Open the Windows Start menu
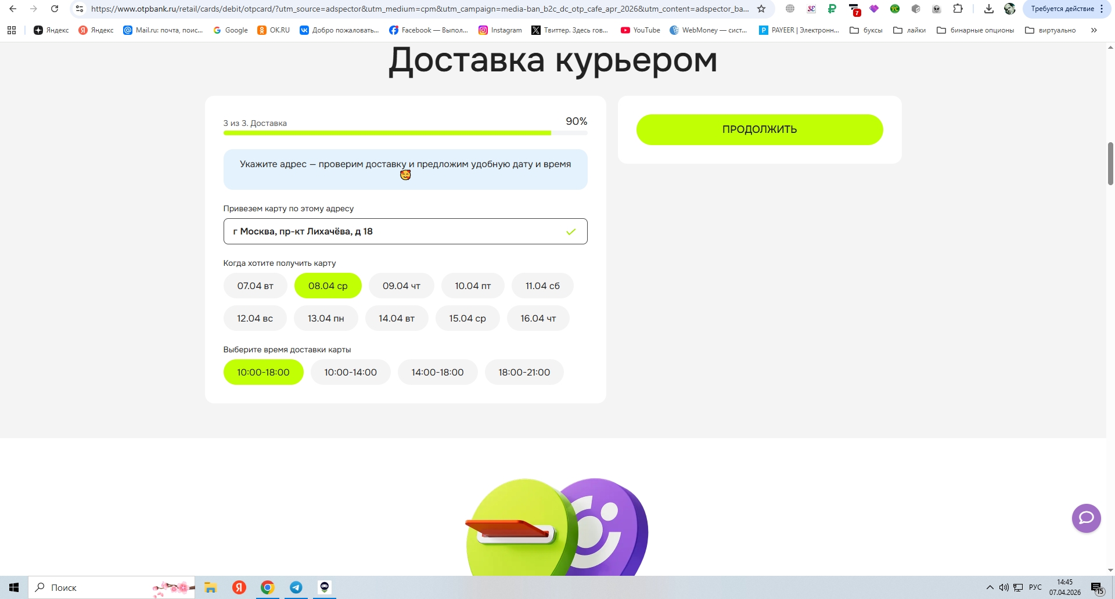The height and width of the screenshot is (599, 1115). click(14, 587)
